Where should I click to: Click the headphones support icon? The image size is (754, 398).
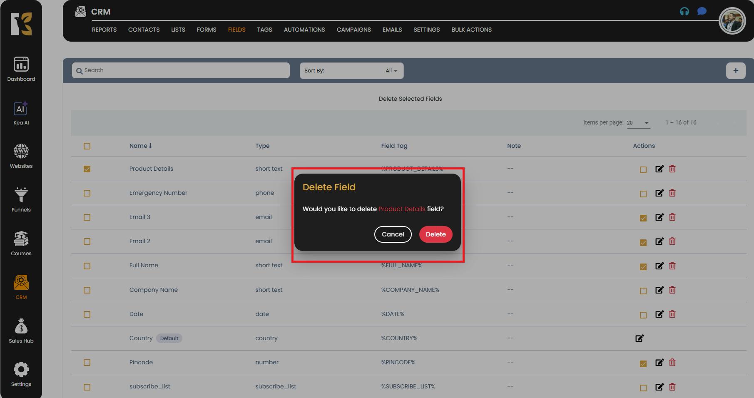coord(684,11)
